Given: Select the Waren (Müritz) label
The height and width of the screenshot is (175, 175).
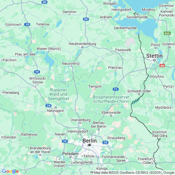Looking at the screenshot, I should click(x=49, y=49).
